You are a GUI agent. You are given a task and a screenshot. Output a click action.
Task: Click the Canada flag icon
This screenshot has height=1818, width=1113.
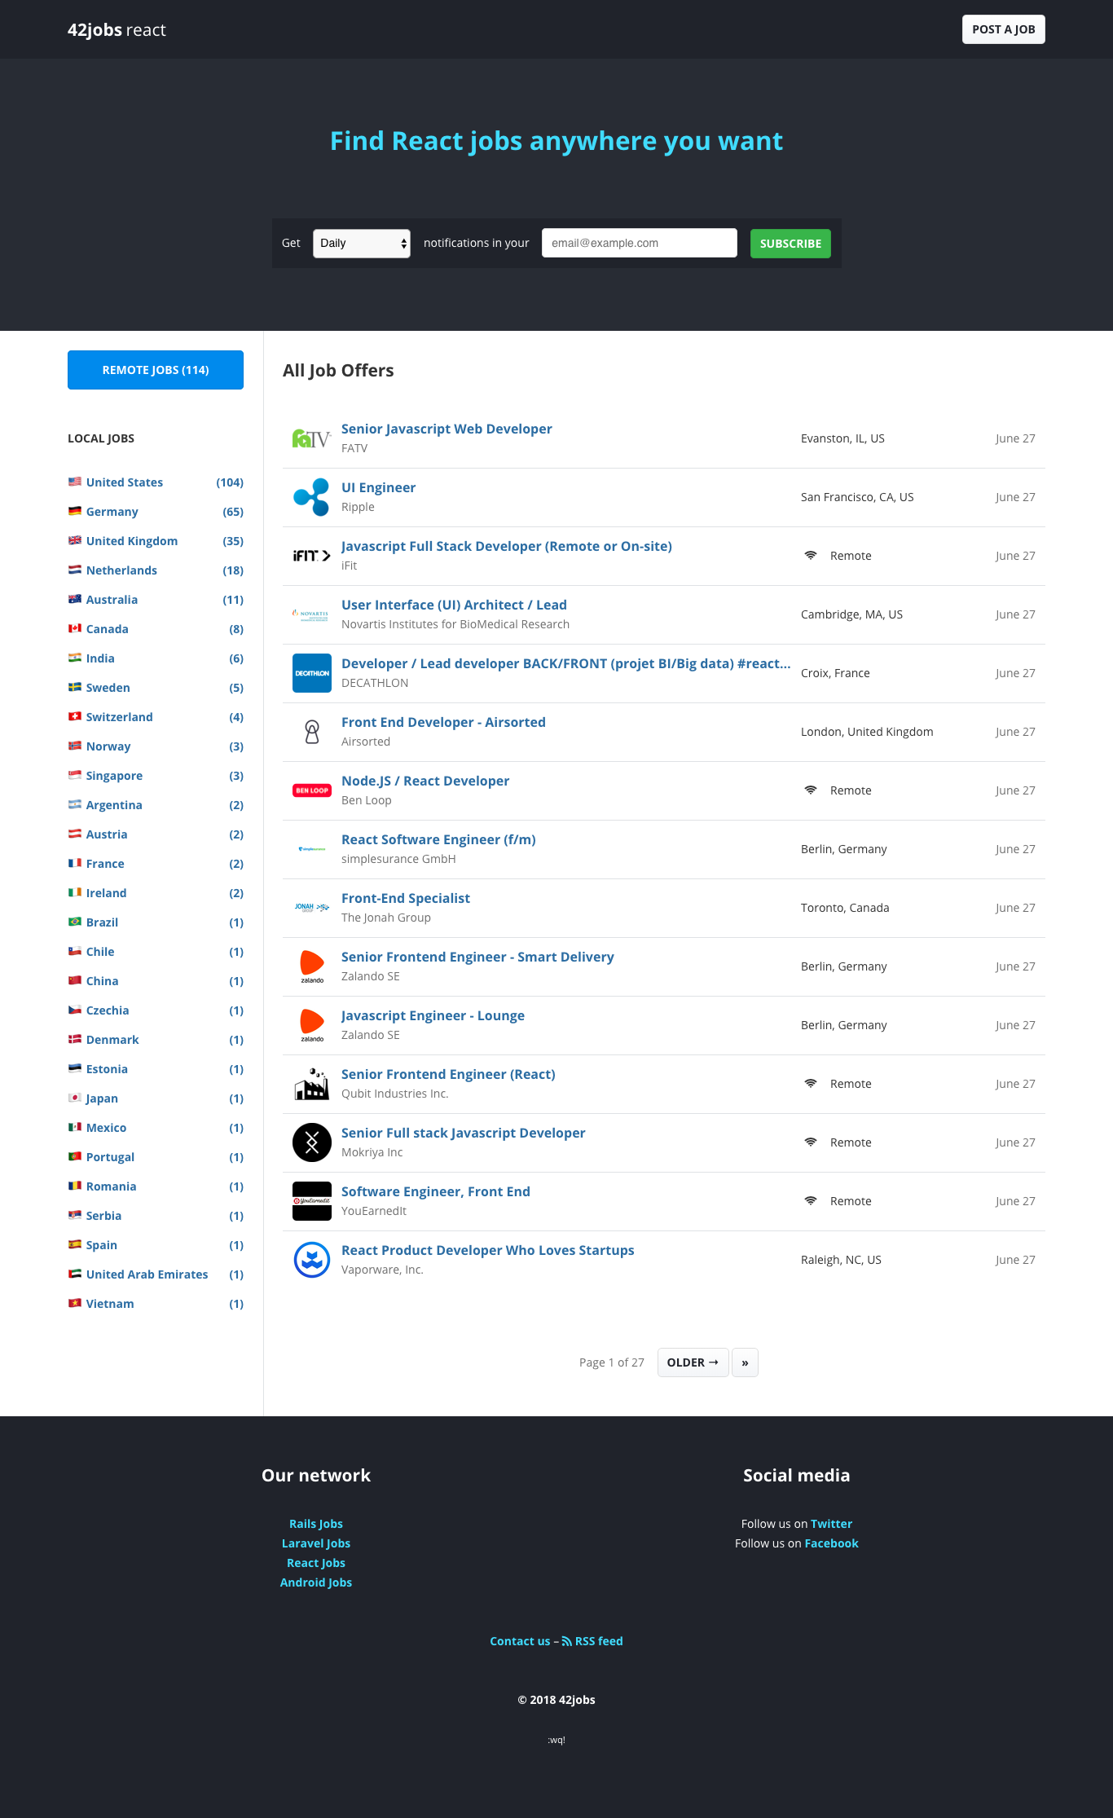(75, 628)
